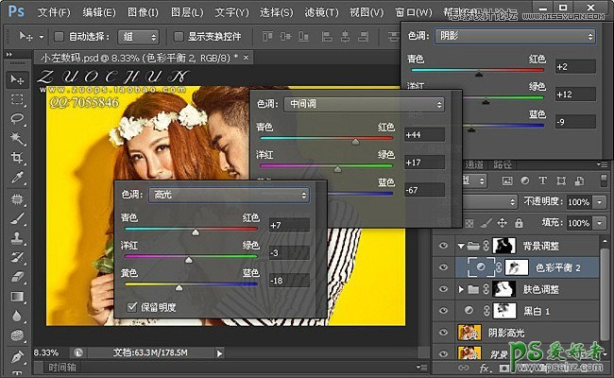
Task: Enable the 自动选择 checkbox
Action: click(58, 37)
